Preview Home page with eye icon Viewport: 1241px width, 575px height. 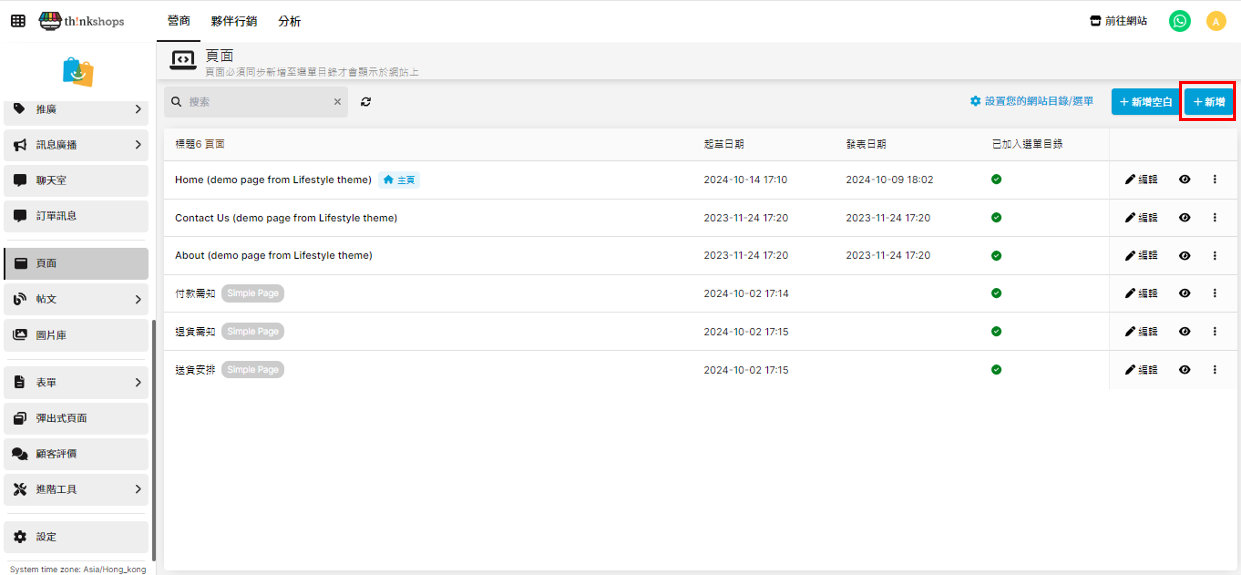coord(1184,180)
